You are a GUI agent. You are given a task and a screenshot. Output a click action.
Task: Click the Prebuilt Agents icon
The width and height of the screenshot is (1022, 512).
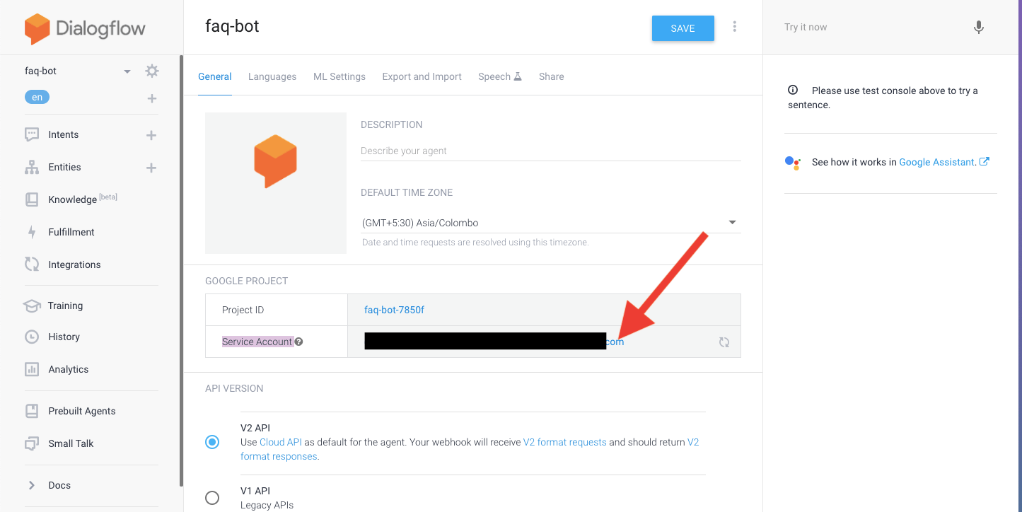point(32,411)
